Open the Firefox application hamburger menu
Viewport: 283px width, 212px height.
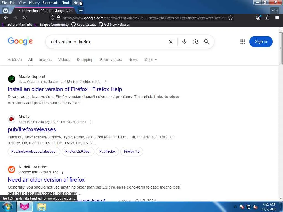(x=277, y=18)
